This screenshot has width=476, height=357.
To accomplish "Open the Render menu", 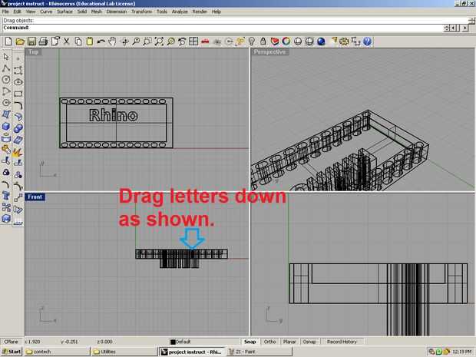I will (200, 12).
